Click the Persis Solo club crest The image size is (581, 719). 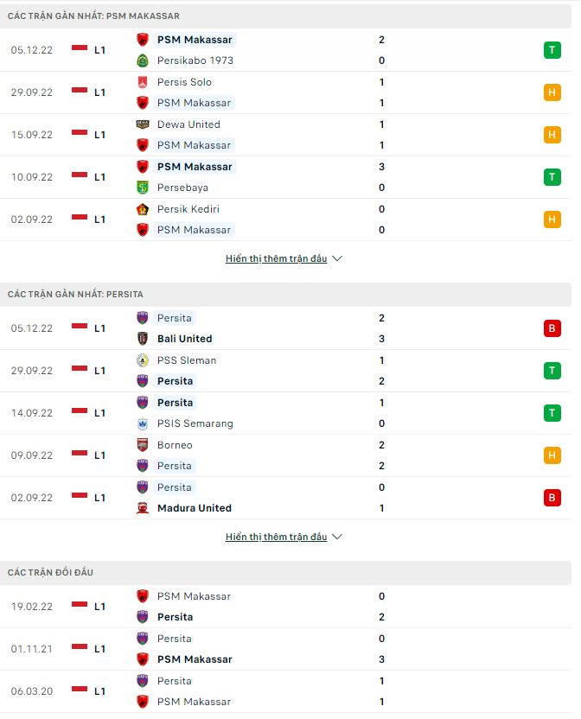143,82
